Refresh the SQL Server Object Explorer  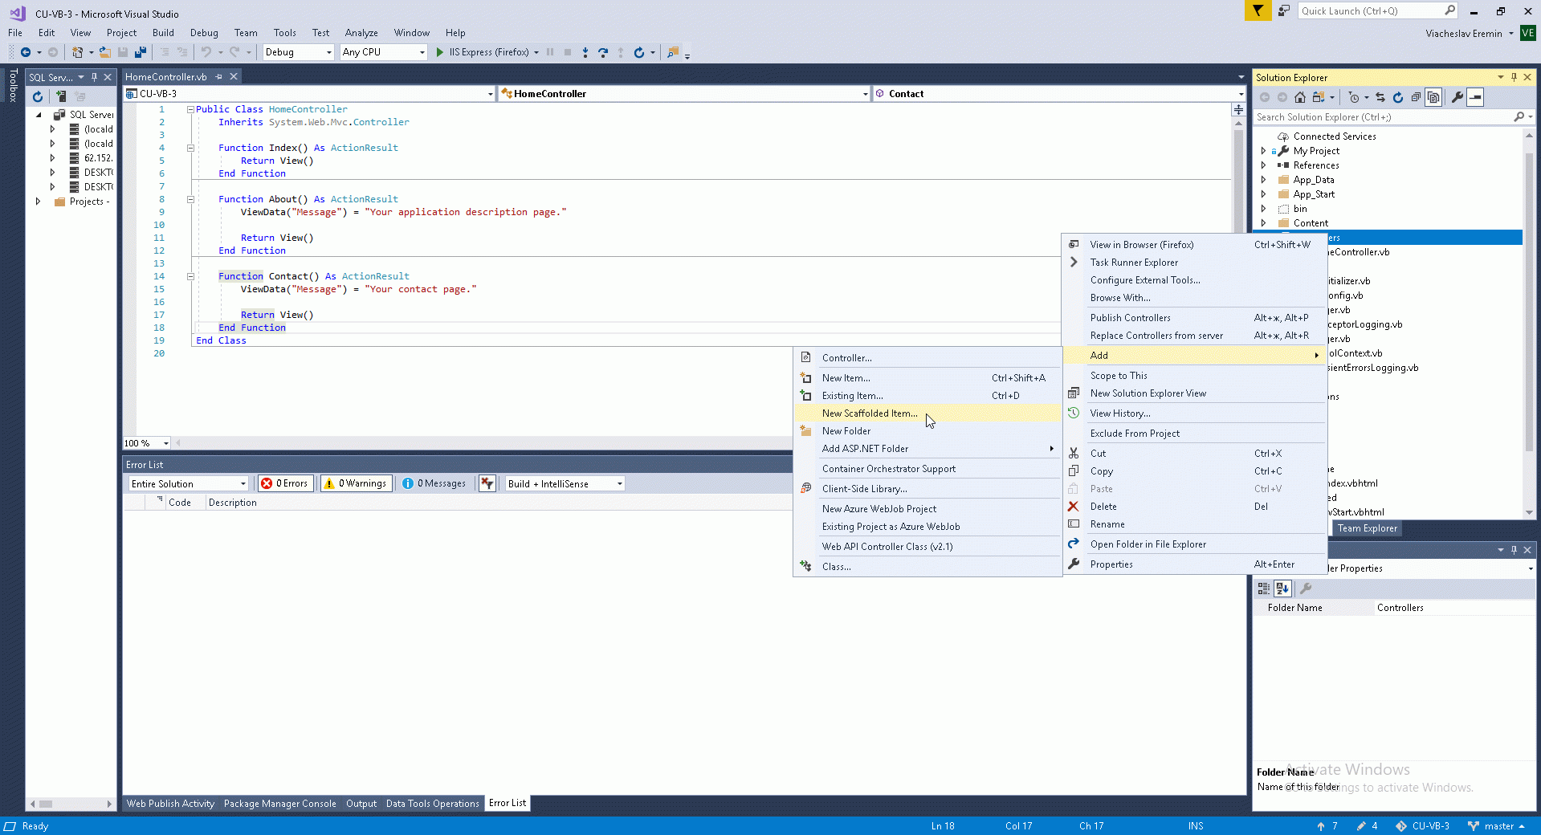[37, 96]
